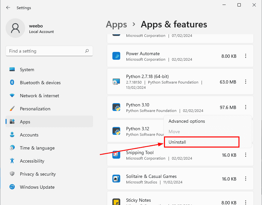This screenshot has height=205, width=262.
Task: Select Uninstall from the context menu
Action: click(x=202, y=142)
